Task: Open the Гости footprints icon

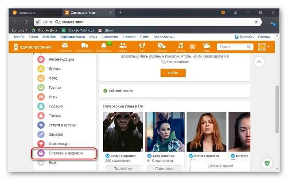Action: pyautogui.click(x=142, y=46)
